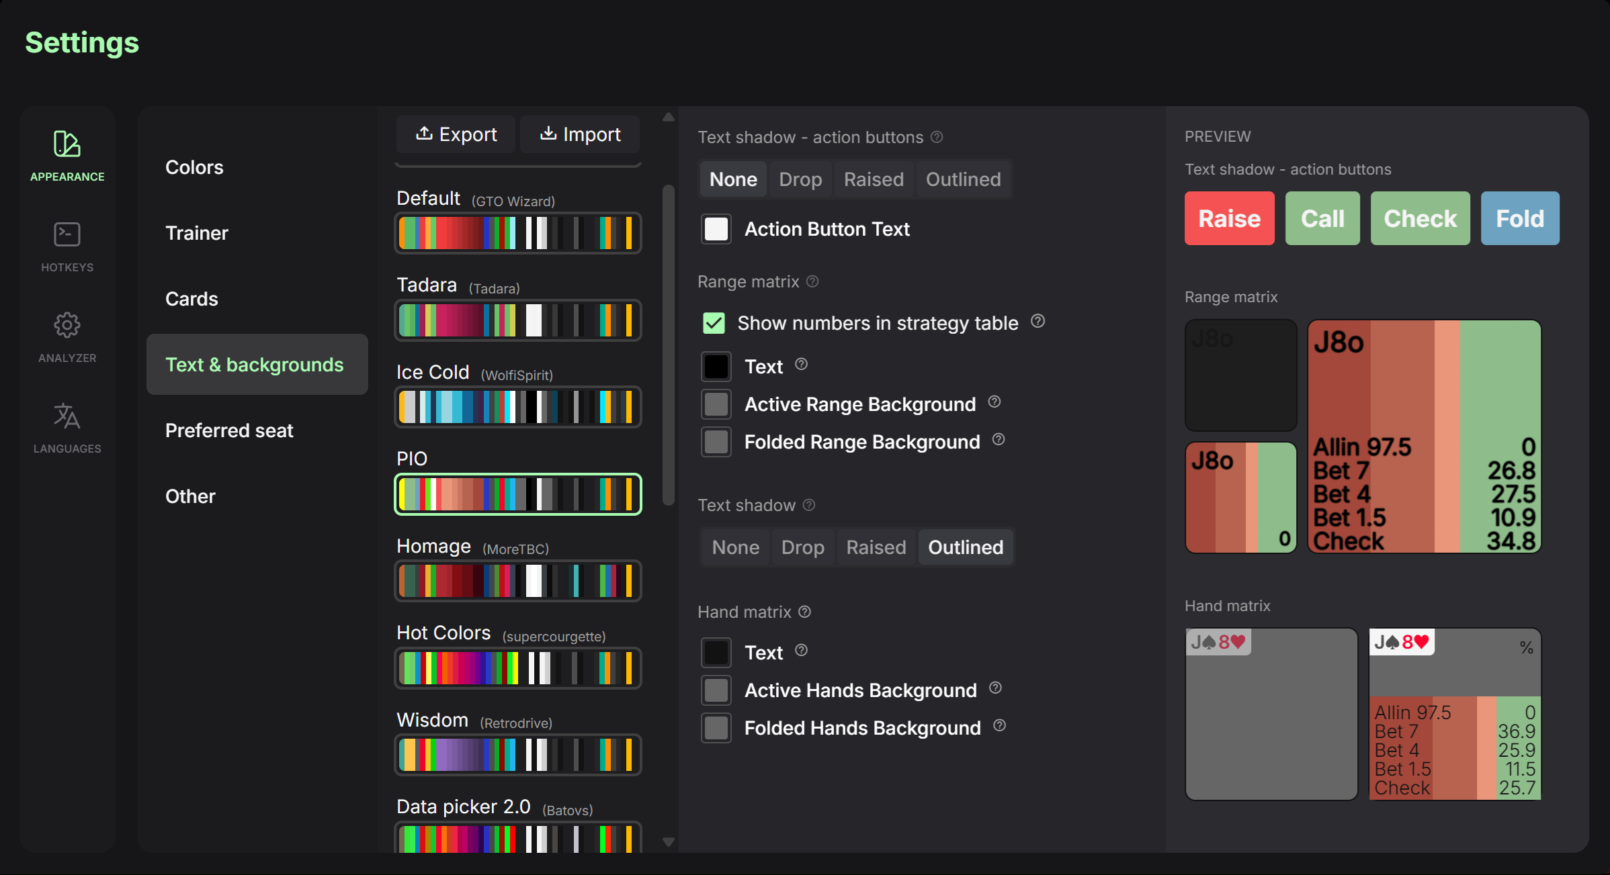Click the Raise preview button
The height and width of the screenshot is (875, 1610).
click(1229, 218)
